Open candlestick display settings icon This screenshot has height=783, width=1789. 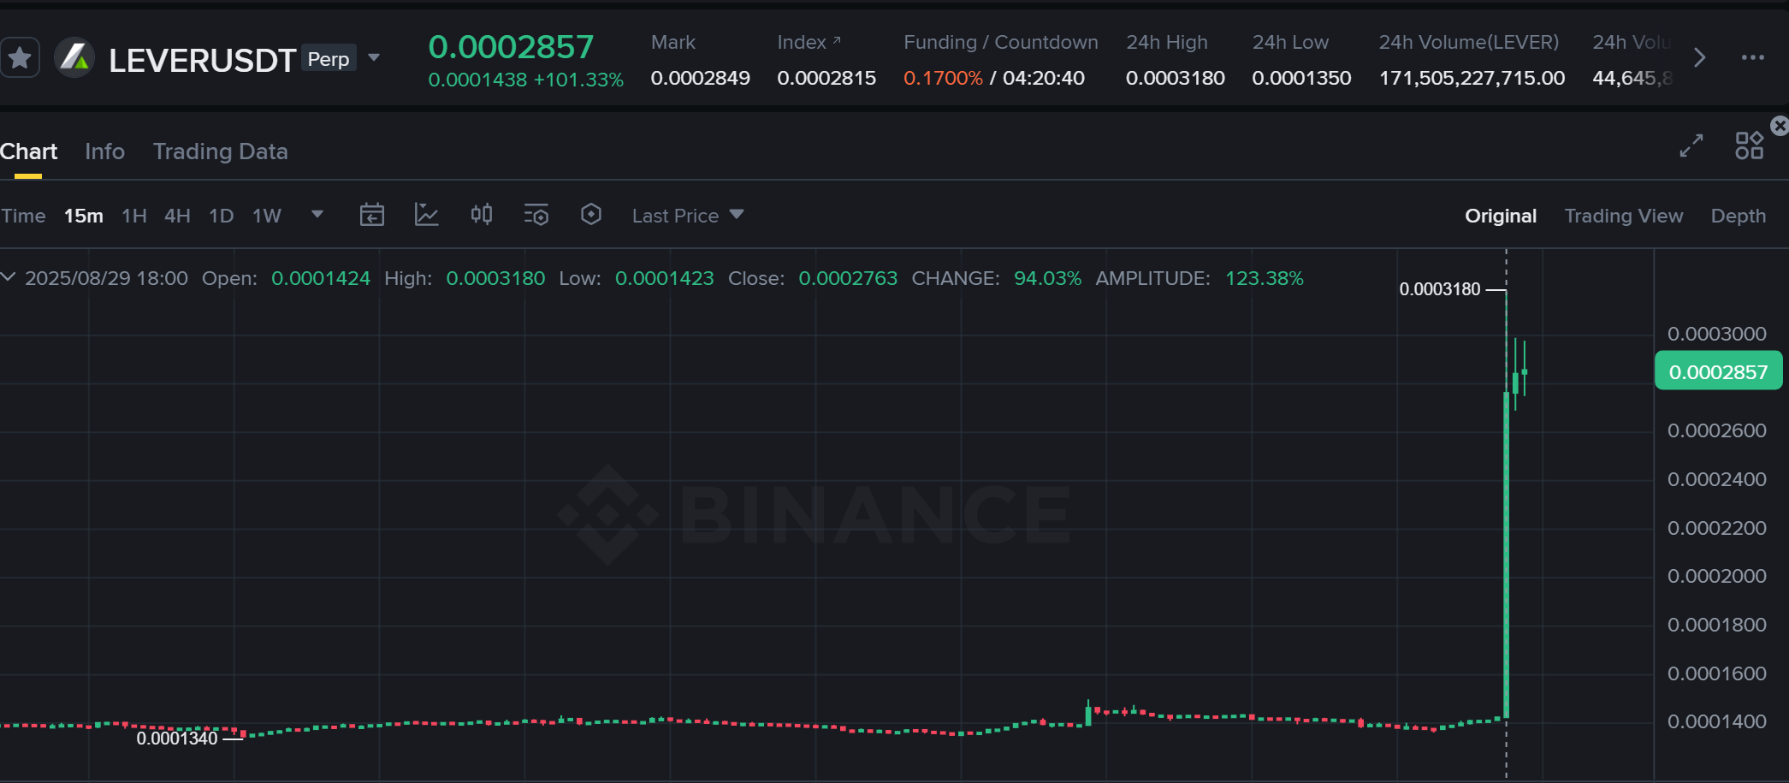coord(481,215)
